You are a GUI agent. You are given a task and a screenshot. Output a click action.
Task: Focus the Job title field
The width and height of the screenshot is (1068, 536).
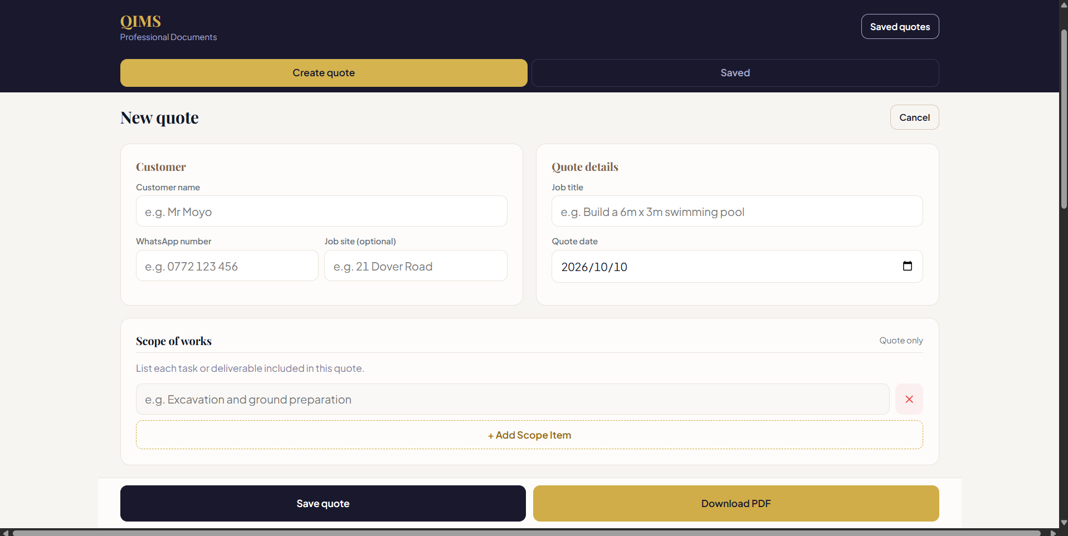point(737,212)
